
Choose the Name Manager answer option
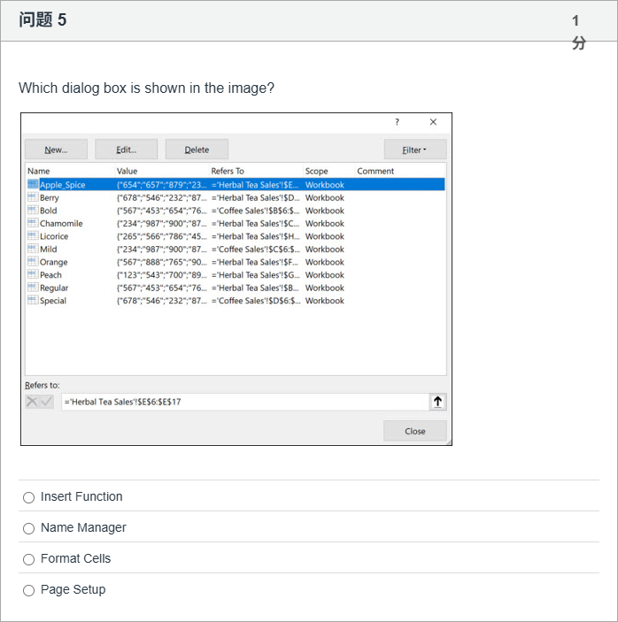point(29,528)
